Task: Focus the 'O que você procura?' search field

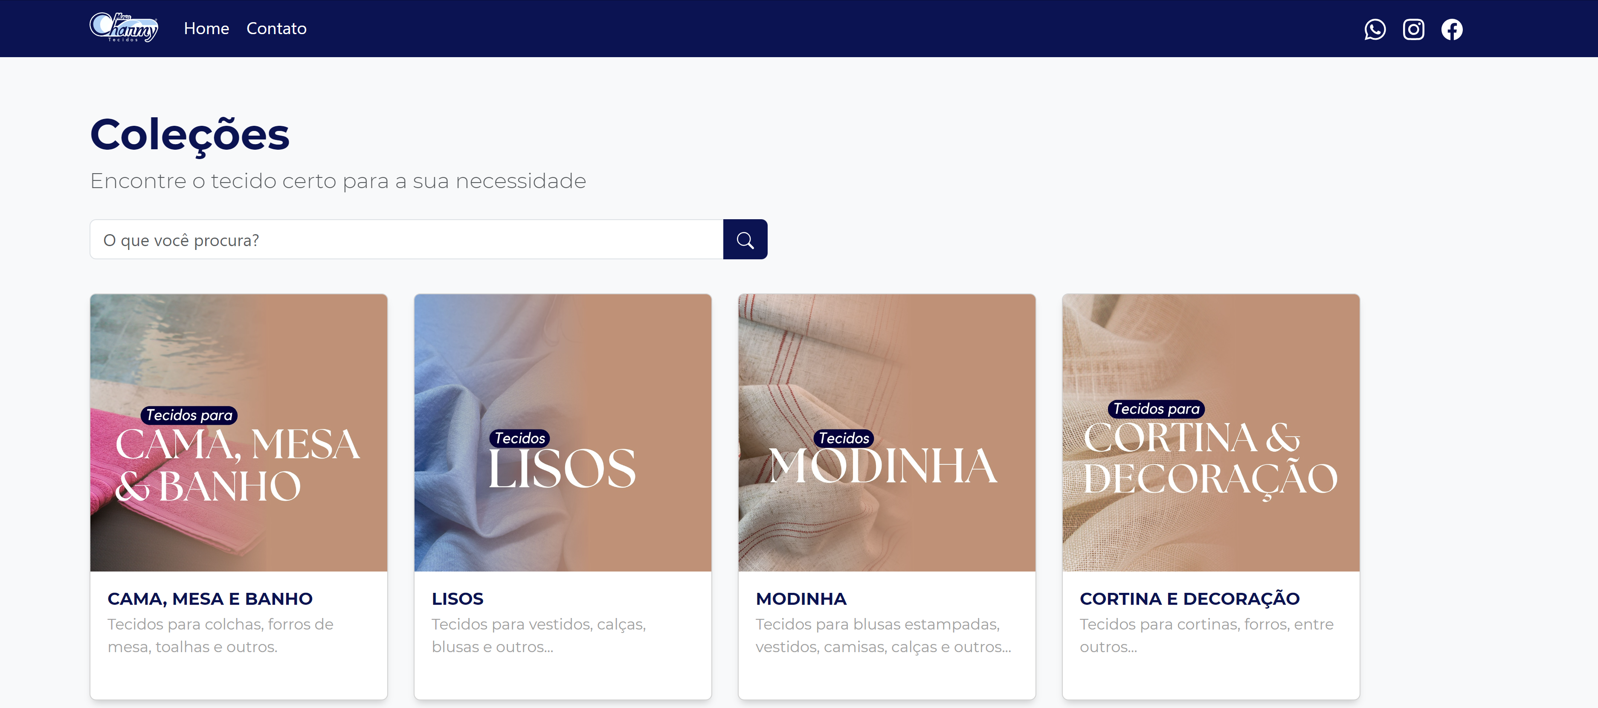Action: tap(406, 240)
